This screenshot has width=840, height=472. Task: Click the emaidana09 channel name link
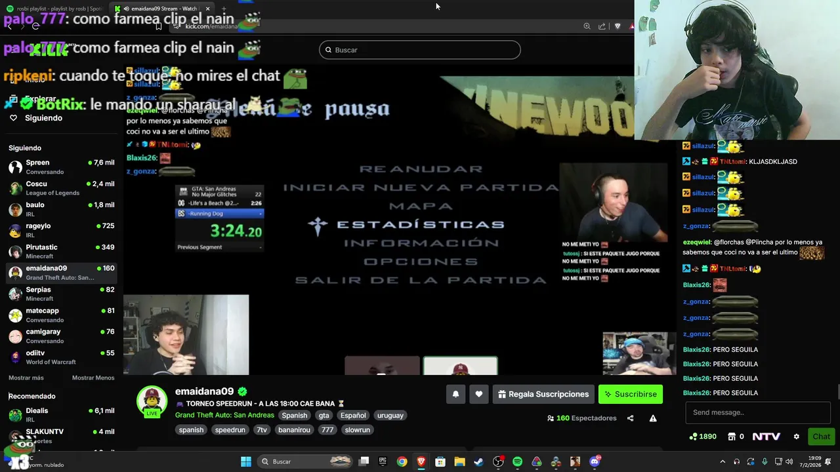204,391
